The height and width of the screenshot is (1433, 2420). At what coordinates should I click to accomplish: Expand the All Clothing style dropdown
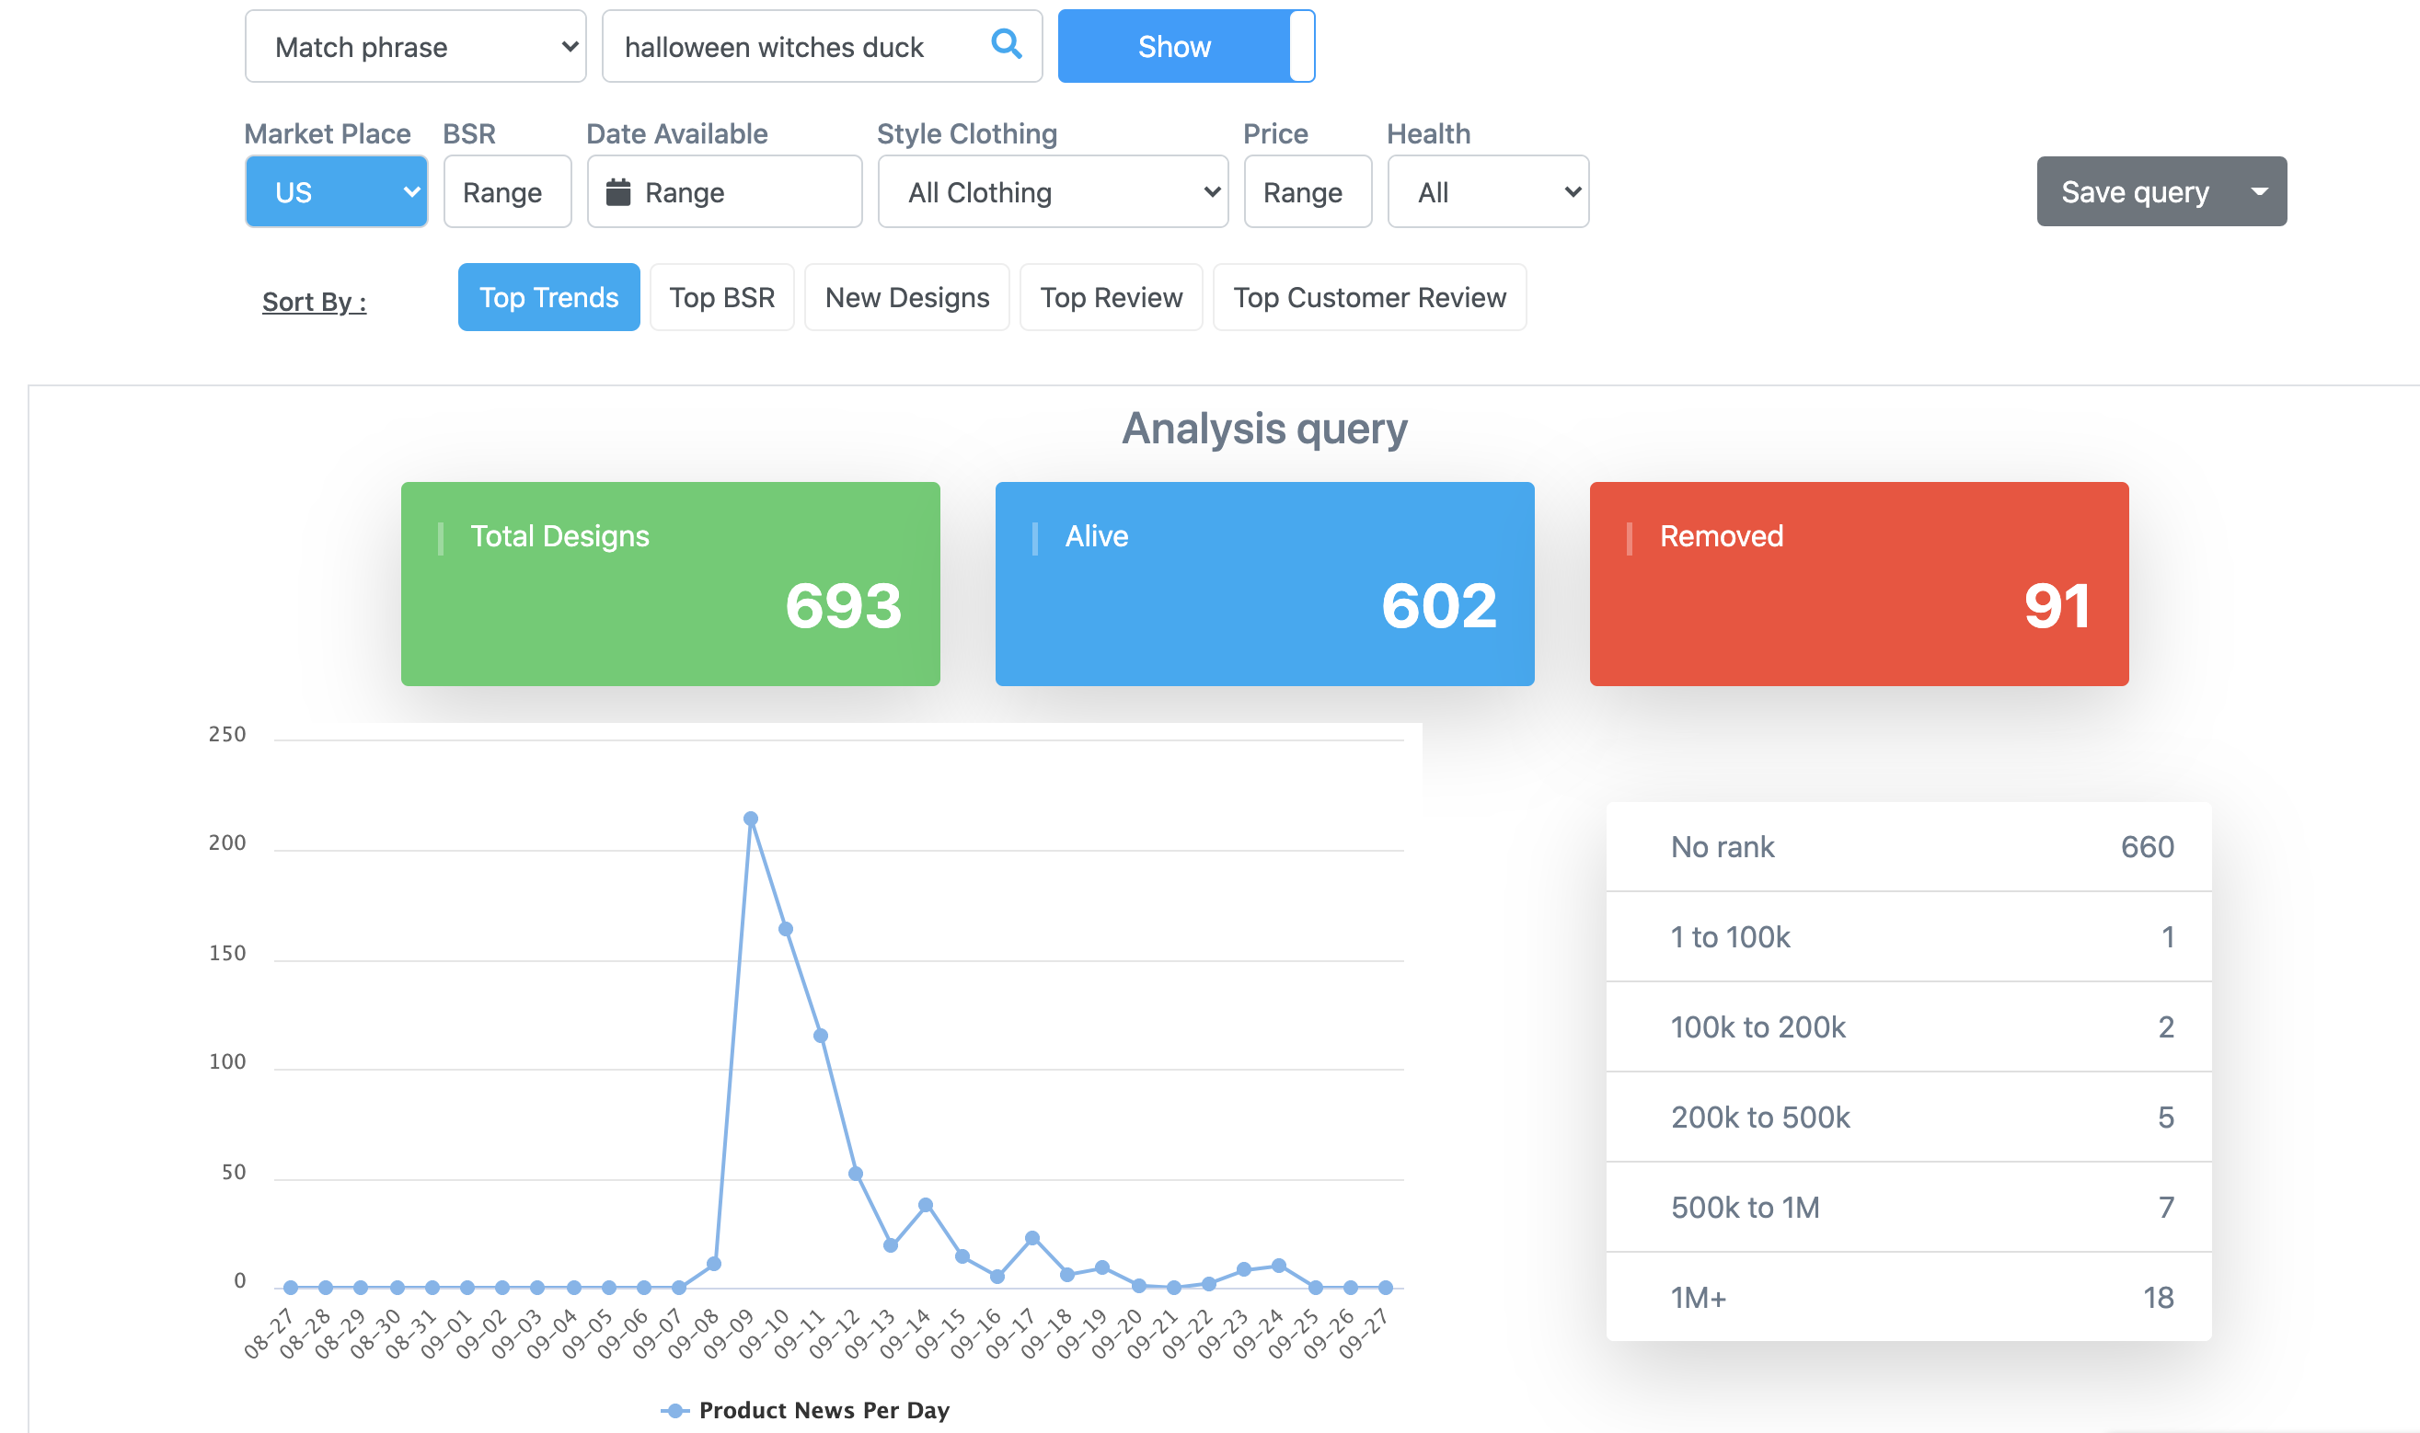pos(1052,192)
